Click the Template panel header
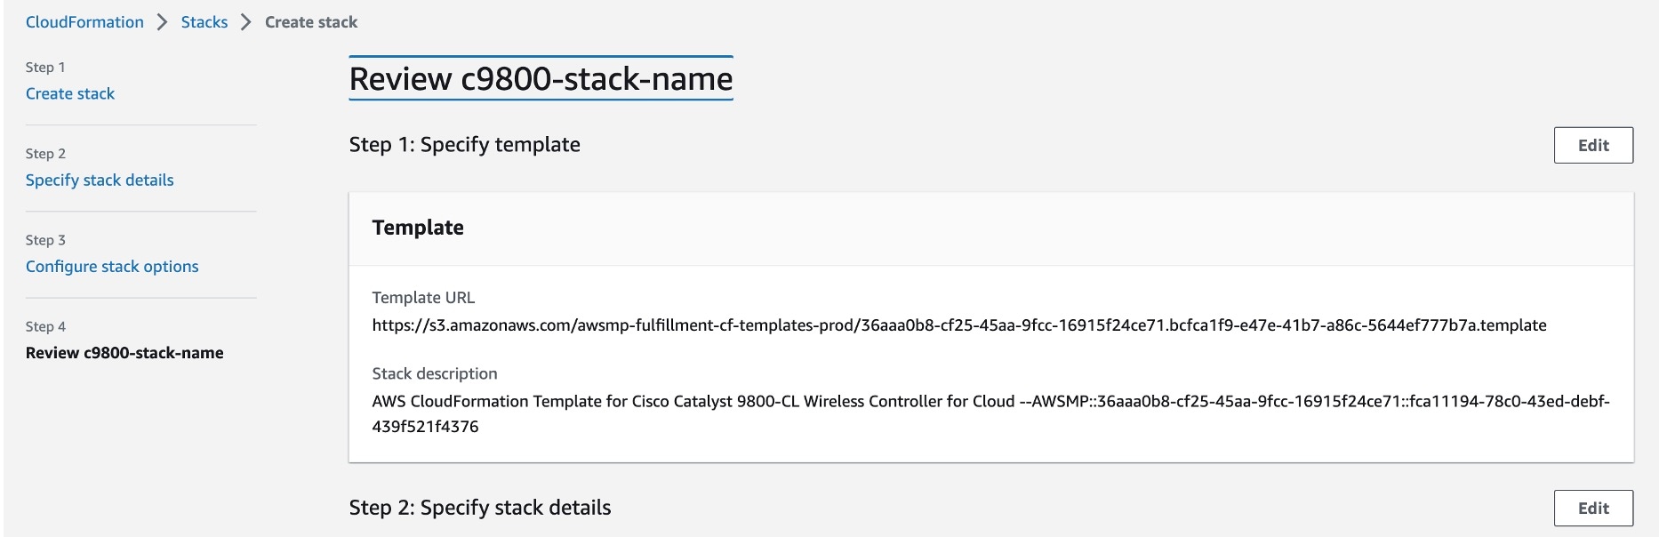1659x537 pixels. (x=418, y=228)
